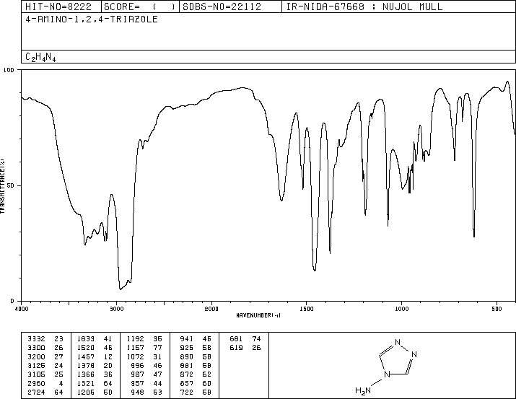Click the peak table row 2960 4

(45, 383)
